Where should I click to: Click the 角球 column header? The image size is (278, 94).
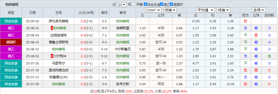click(x=104, y=13)
